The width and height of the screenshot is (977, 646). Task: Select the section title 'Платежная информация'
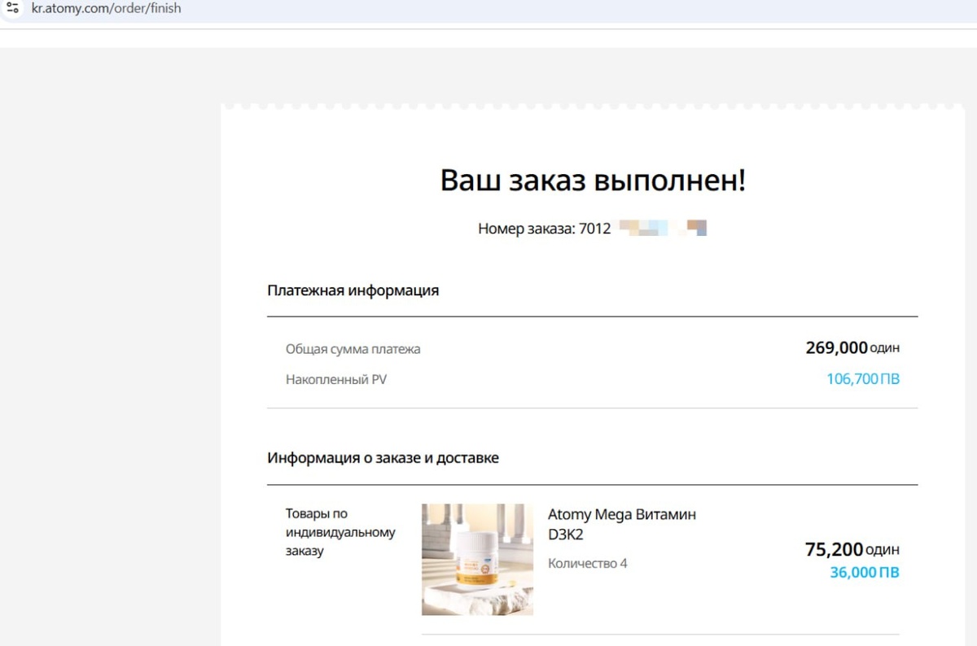(353, 290)
